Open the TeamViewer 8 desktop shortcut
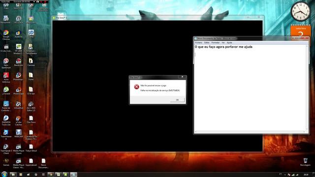The height and width of the screenshot is (177, 315). pos(6,135)
